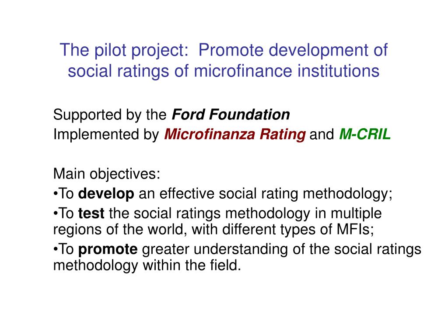448x336 pixels.
Task: Click the text 'different types of MFIs;'
Action: click(298, 229)
